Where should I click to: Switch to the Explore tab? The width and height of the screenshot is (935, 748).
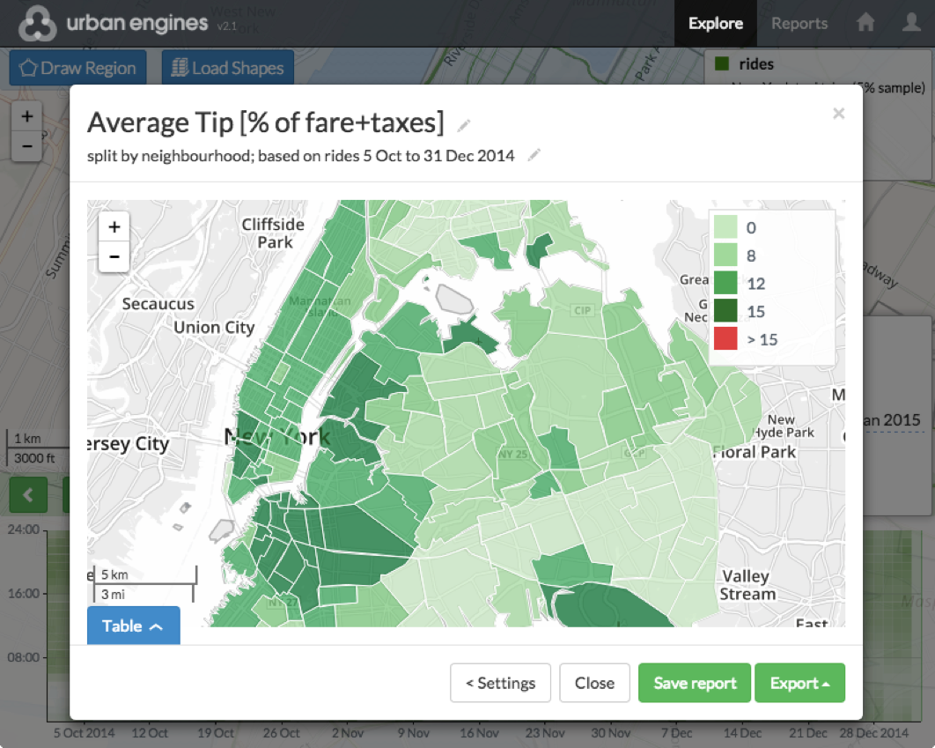pos(715,24)
